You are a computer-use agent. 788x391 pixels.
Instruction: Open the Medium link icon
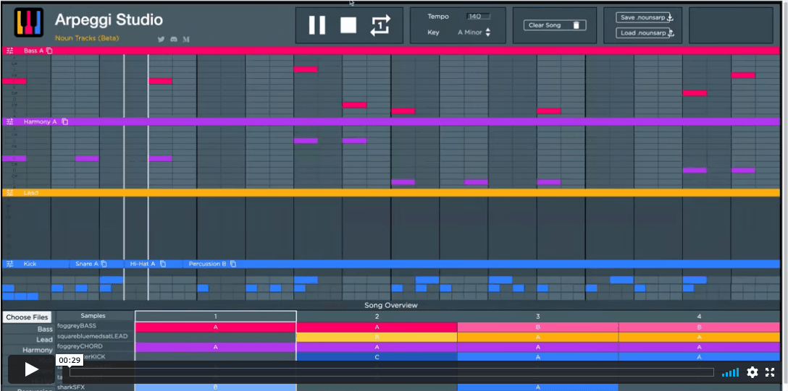[x=186, y=39]
